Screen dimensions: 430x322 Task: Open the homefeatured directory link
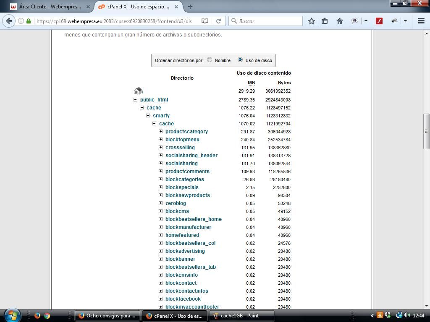tap(182, 235)
